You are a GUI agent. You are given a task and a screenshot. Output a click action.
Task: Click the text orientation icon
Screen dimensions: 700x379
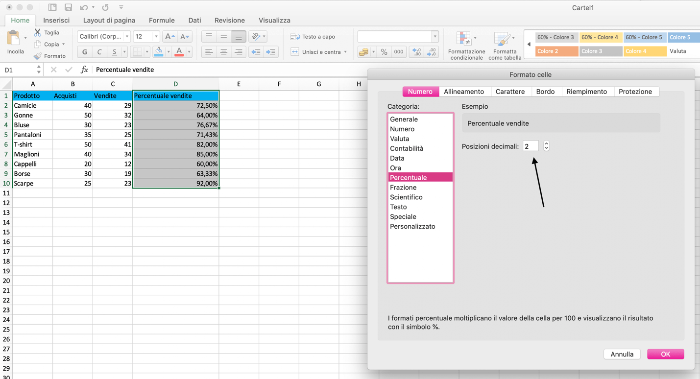[x=256, y=37]
